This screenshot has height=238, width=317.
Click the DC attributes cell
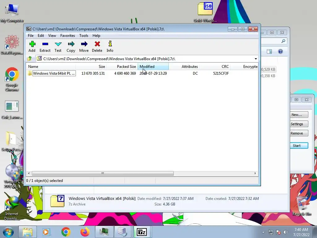click(195, 73)
